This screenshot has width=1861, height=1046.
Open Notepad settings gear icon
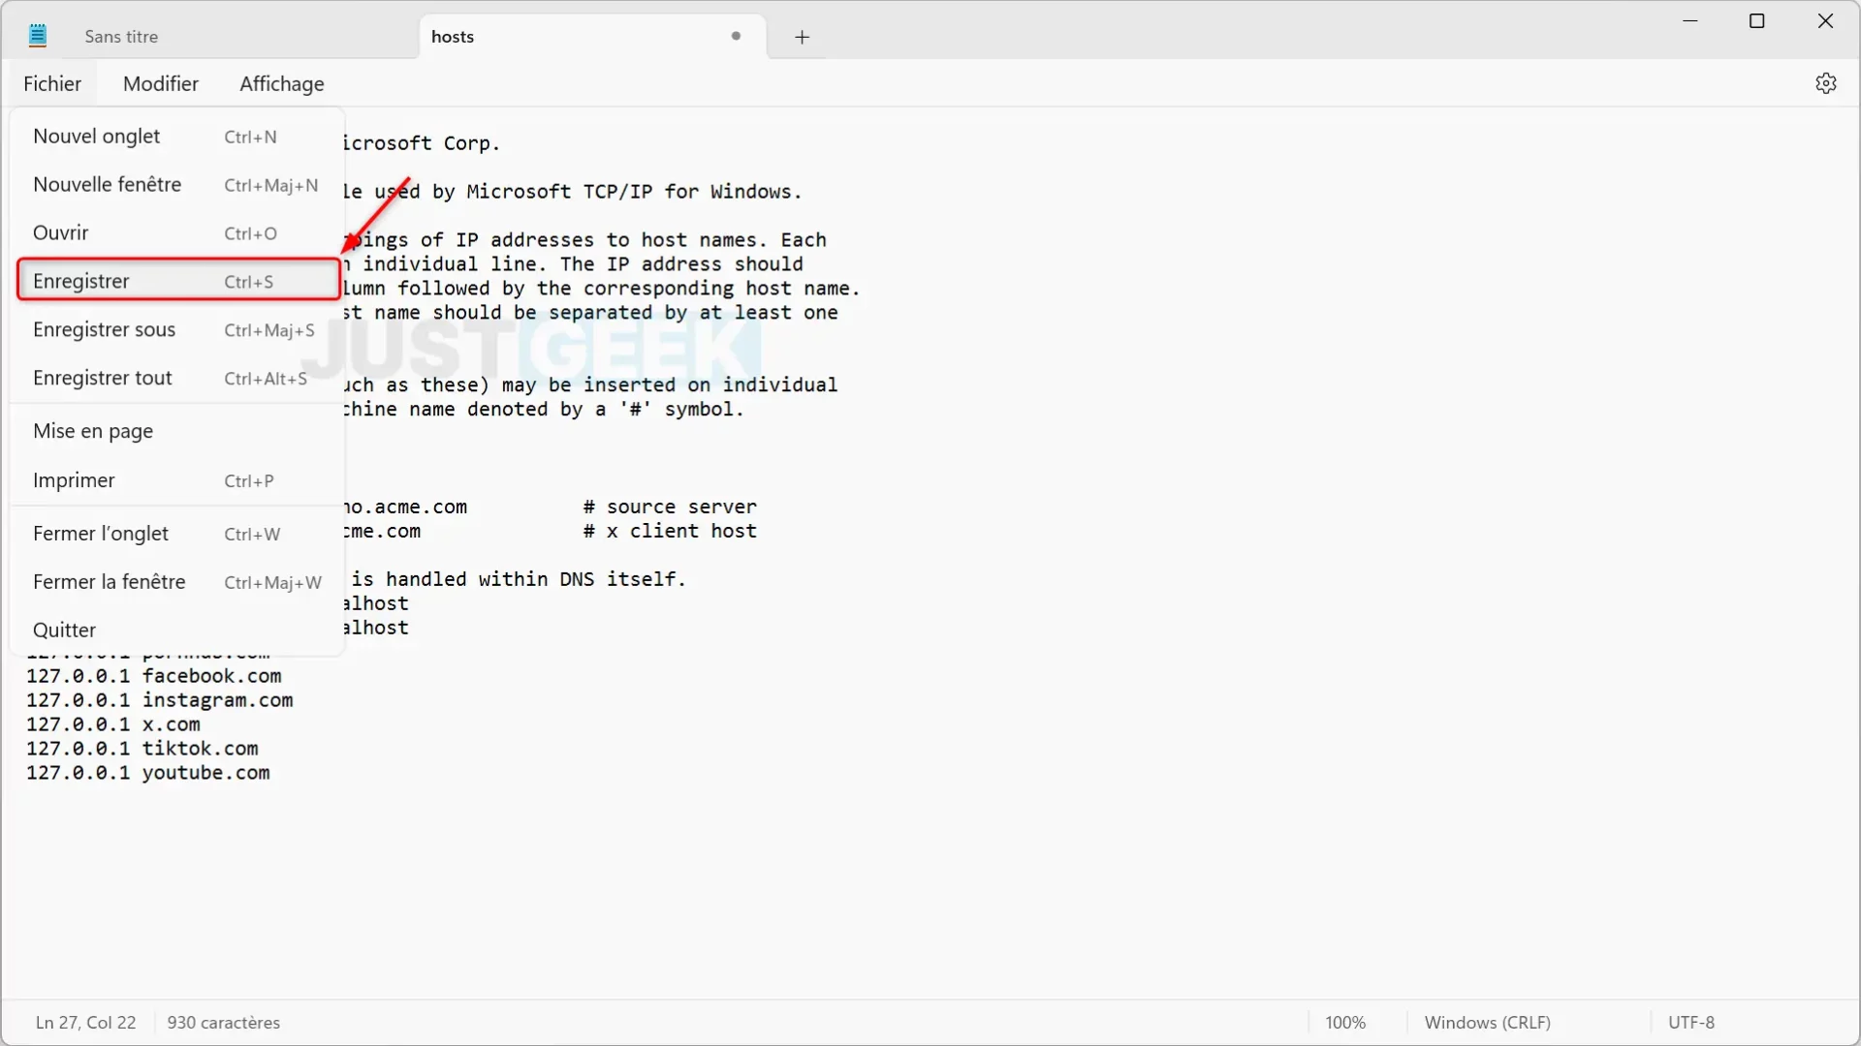tap(1826, 83)
